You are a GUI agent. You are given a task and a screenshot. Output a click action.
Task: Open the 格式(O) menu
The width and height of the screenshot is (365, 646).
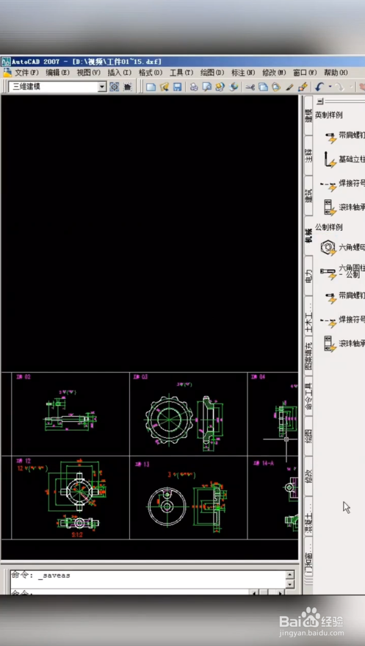pyautogui.click(x=151, y=73)
